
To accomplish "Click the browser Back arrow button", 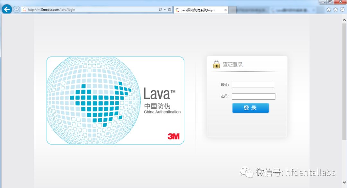I will point(7,9).
